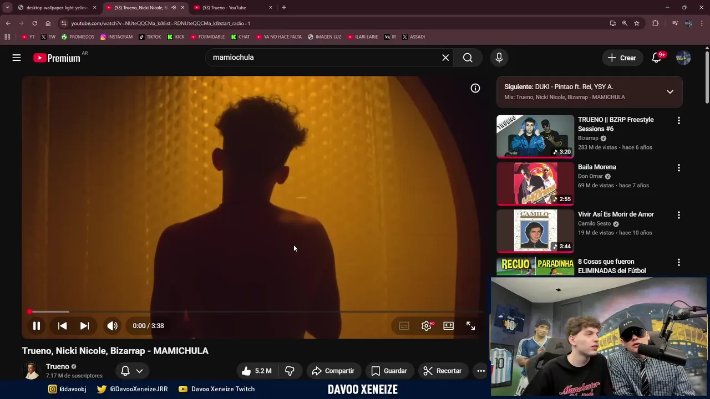Share via Compartir button
Viewport: 710px width, 399px height.
point(333,371)
